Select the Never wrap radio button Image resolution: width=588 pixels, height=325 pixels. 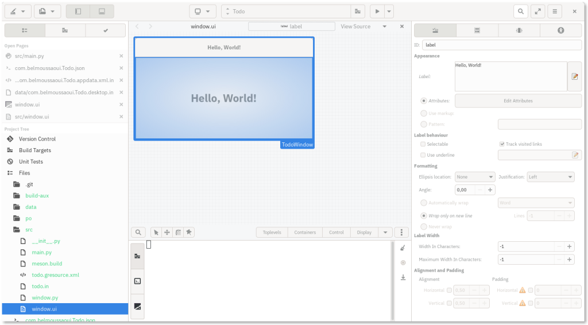click(x=424, y=227)
